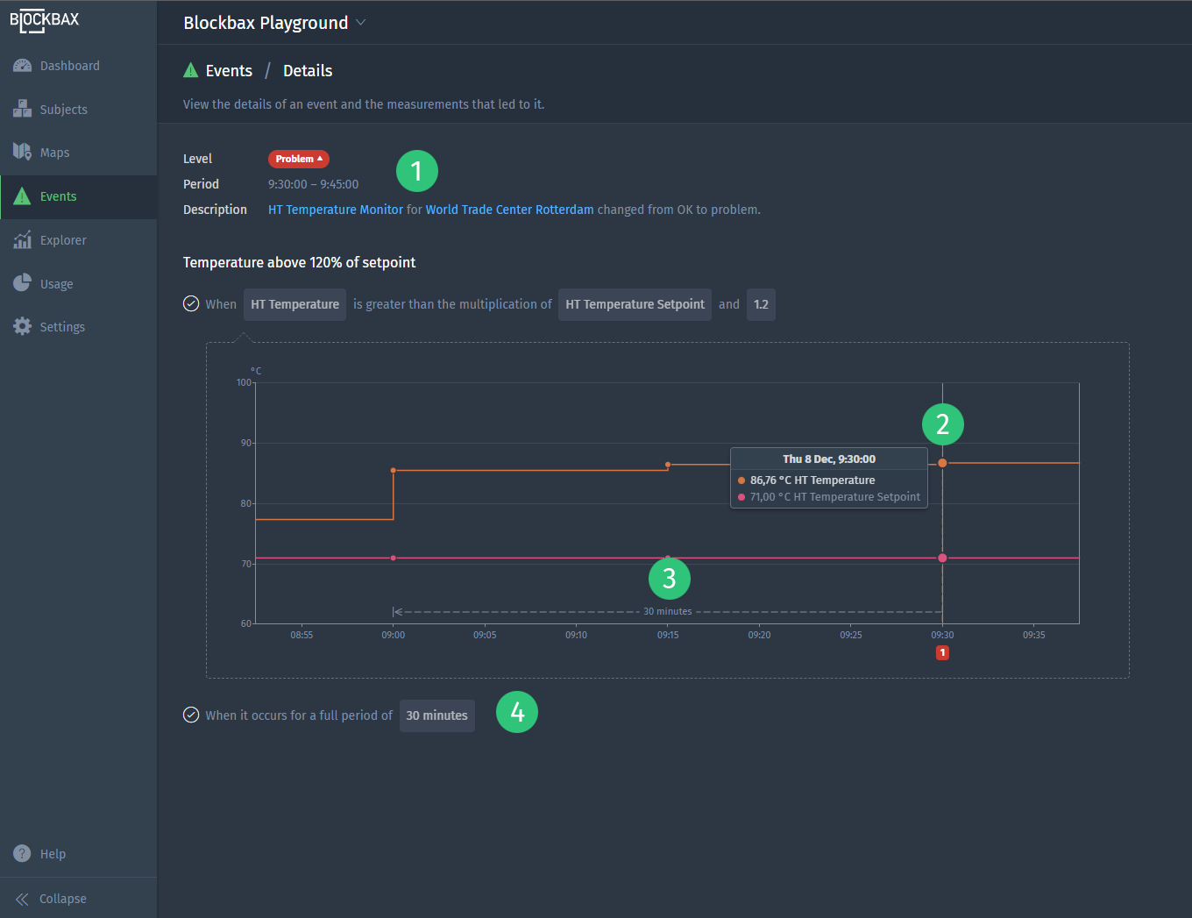Open Dashboard via its gauge icon
The image size is (1192, 918).
(23, 66)
